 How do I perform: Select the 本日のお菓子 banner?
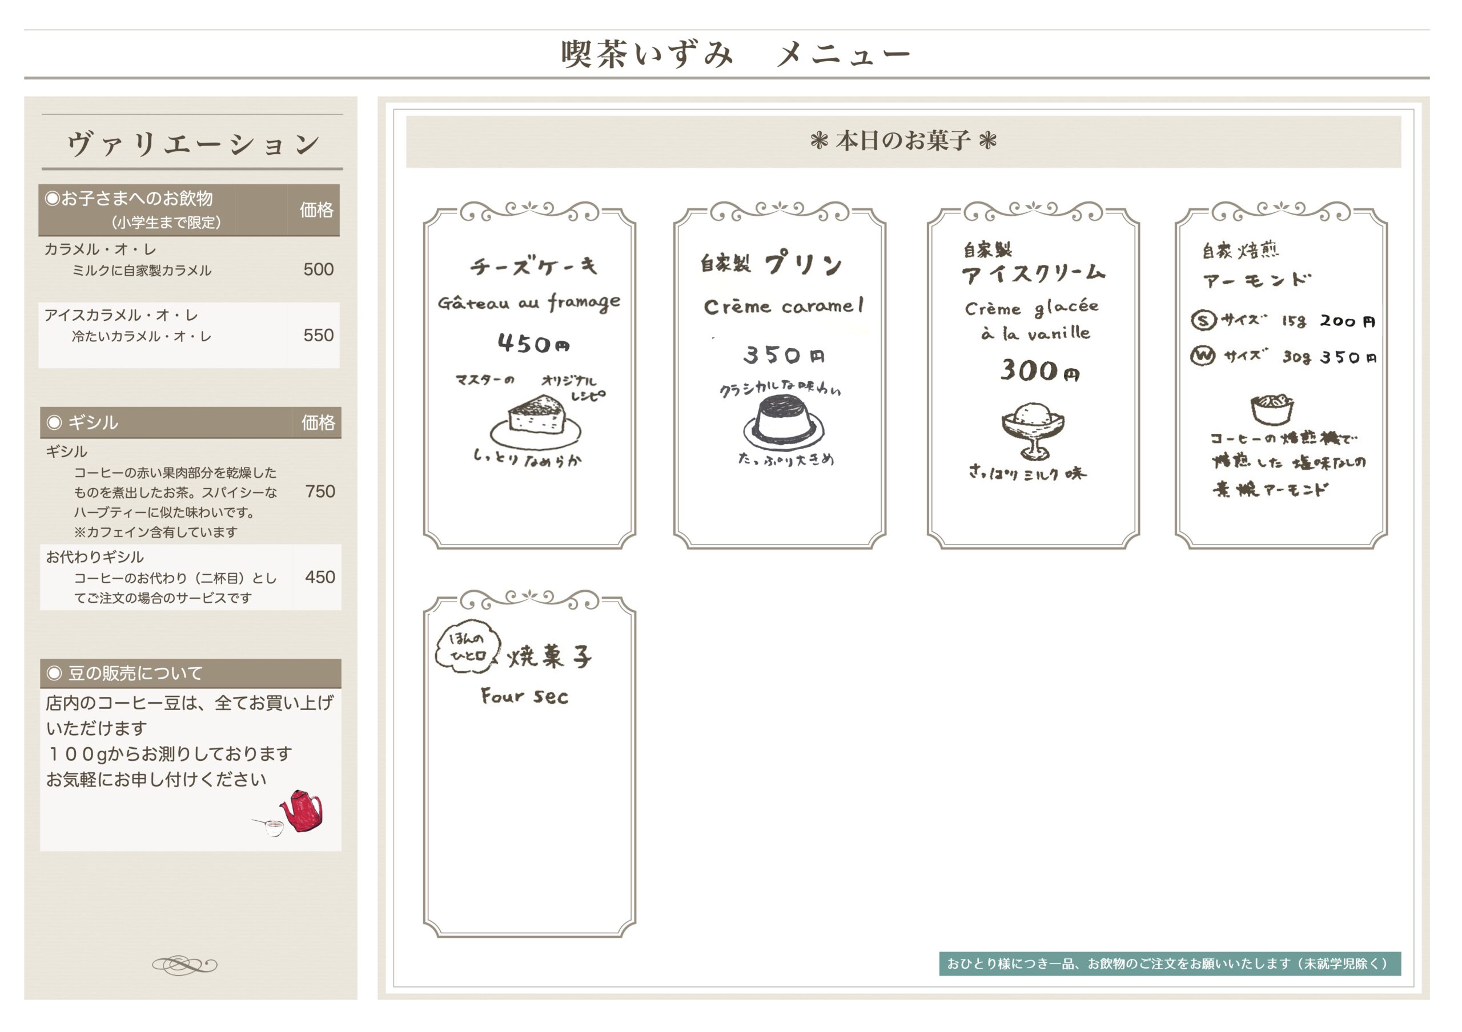[x=903, y=141]
